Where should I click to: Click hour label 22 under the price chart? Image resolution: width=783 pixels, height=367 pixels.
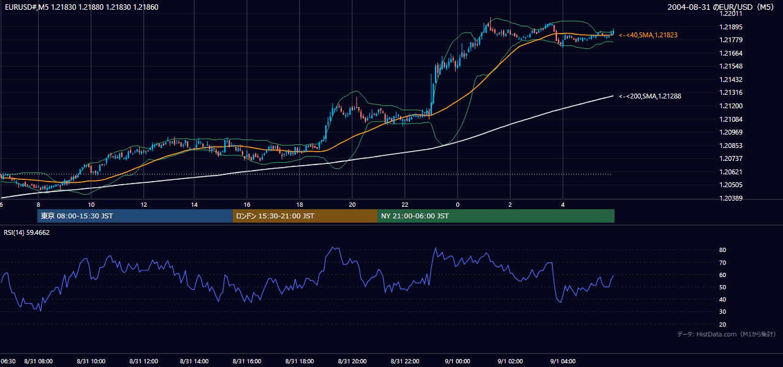click(405, 204)
